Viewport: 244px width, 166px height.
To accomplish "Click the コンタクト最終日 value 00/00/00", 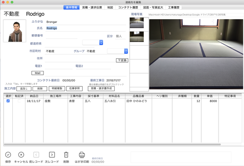I will [x=69, y=81].
